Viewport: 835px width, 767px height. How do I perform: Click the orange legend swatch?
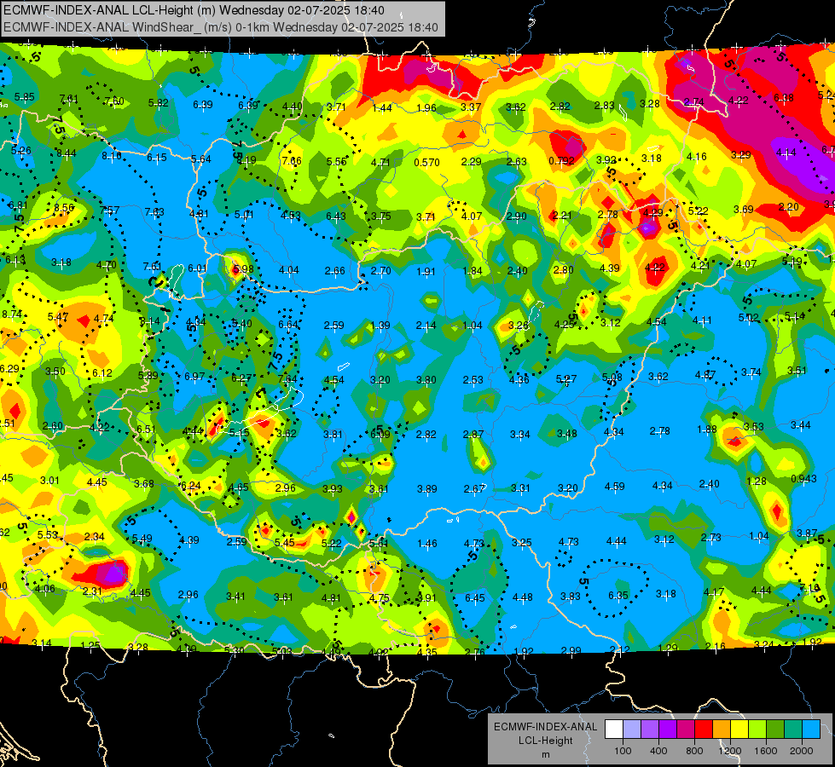(x=722, y=730)
